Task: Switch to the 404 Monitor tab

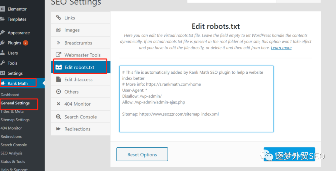Action: [x=81, y=104]
